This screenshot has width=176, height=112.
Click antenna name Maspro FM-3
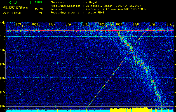pyautogui.click(x=95, y=13)
